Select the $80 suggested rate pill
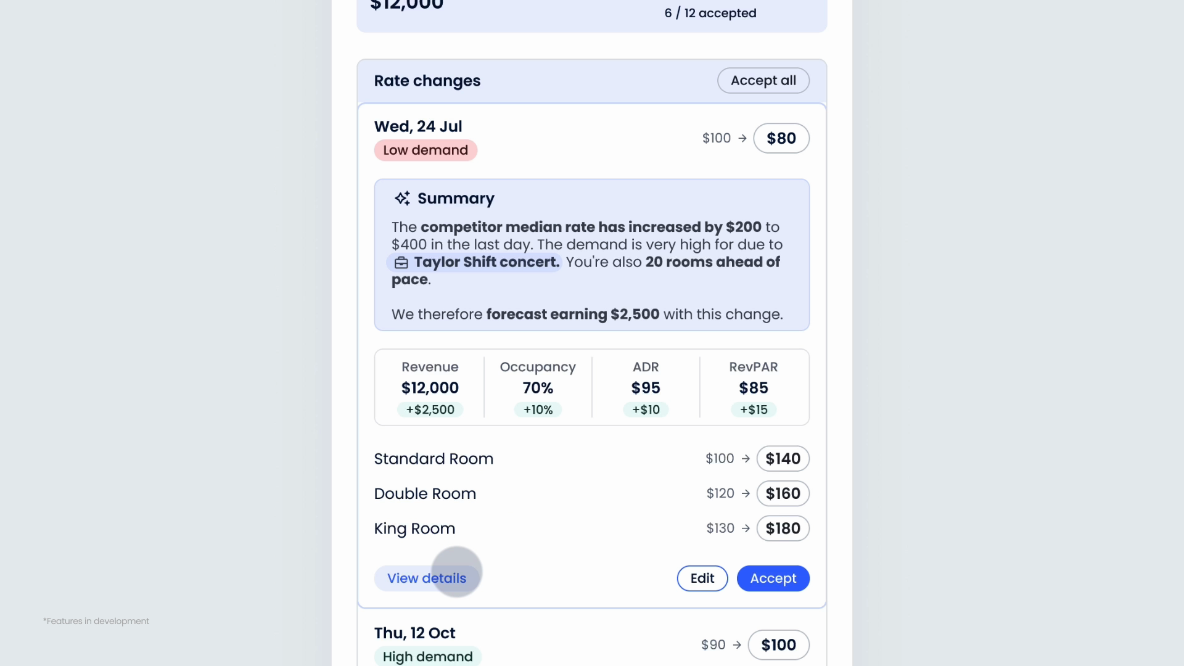The image size is (1184, 666). (781, 139)
